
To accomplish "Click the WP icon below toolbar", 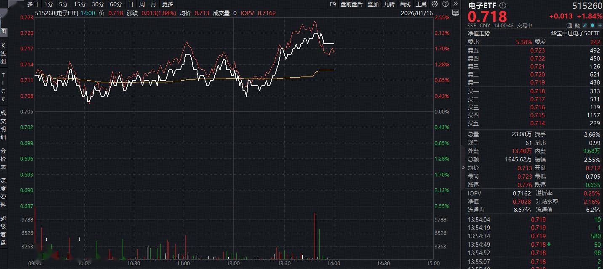I will tap(455, 13).
